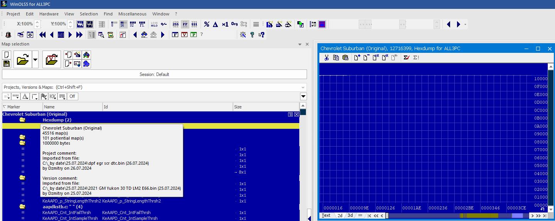Toggle signed values plus/minus icon
Viewport: 555px width, 221px height.
coord(164,24)
